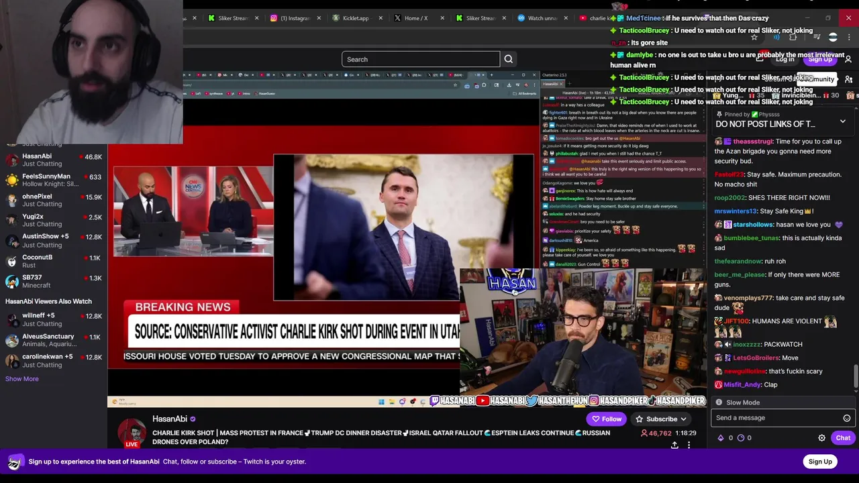Click the Slow Mode info icon
859x483 pixels.
(719, 402)
